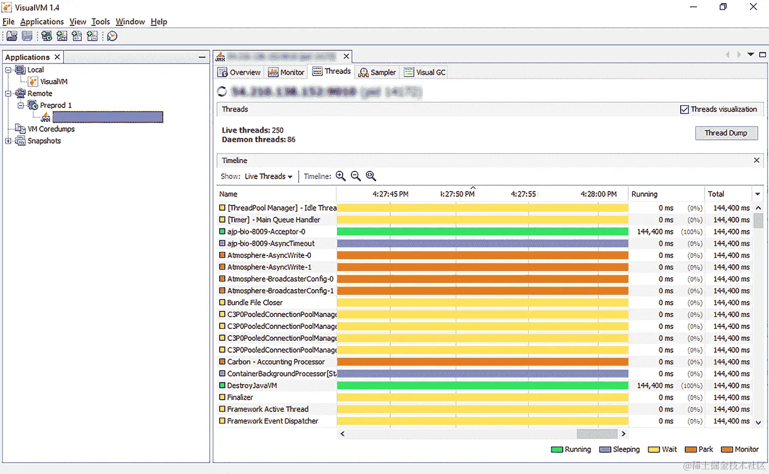Click the Add JMX Connection toolbar icon

click(62, 36)
